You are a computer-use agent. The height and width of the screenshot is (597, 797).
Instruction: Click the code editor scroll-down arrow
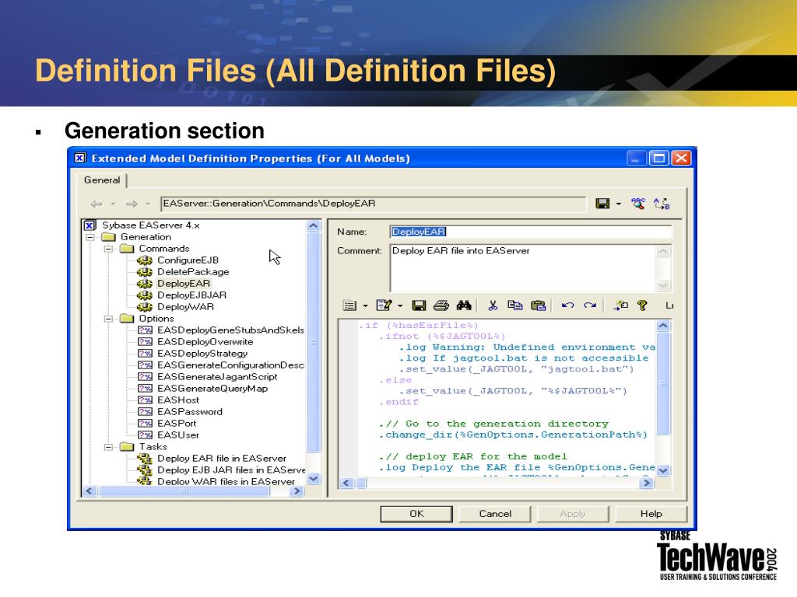point(663,470)
